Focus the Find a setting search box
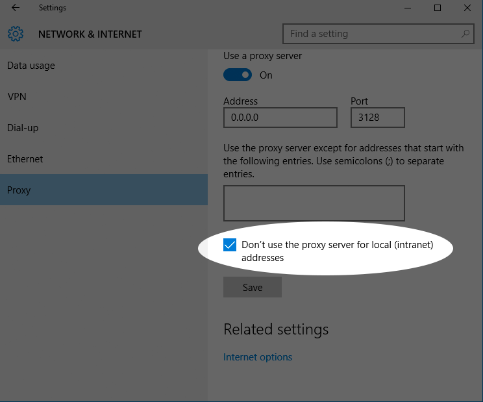This screenshot has height=402, width=483. 378,34
